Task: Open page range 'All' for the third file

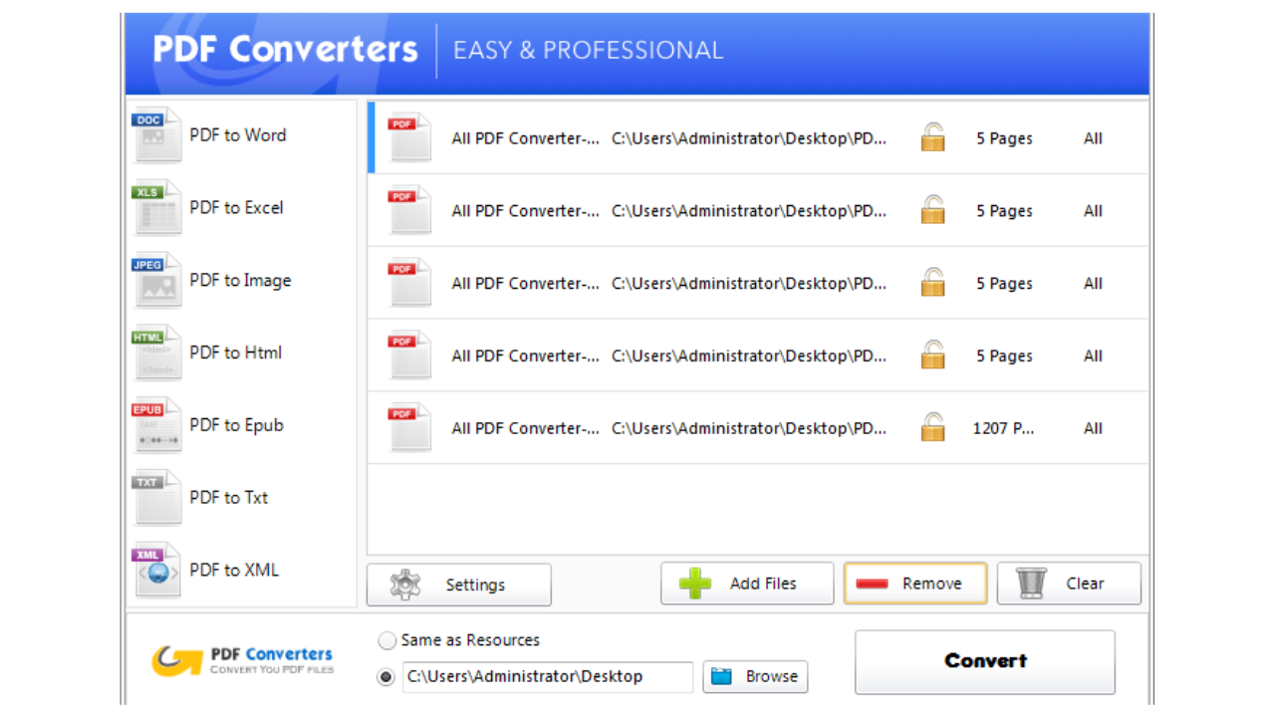Action: click(1093, 284)
